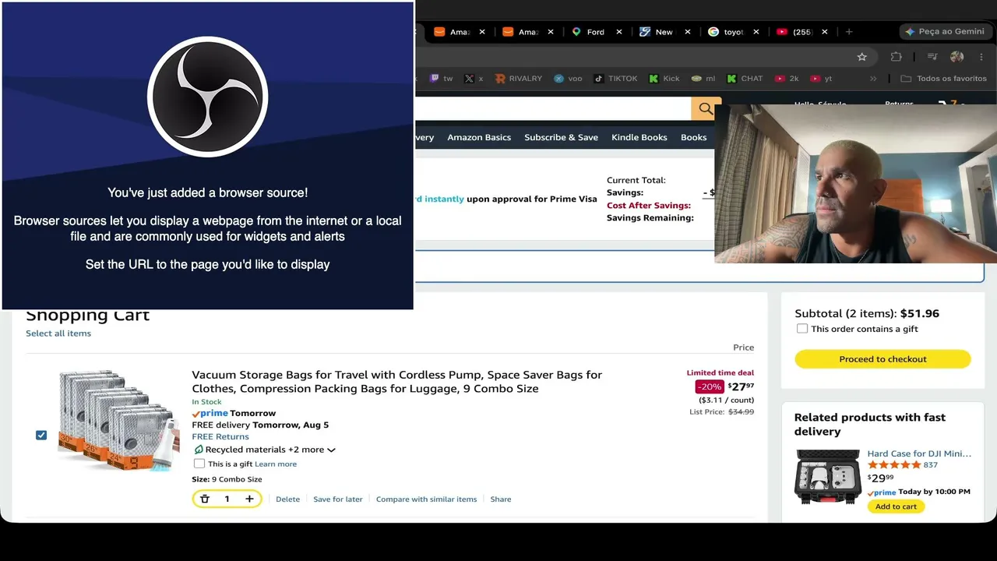997x561 pixels.
Task: Click the 'Cost After Savings:' text
Action: (649, 206)
